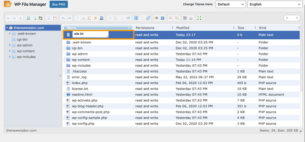Click the Extract archive icon
305x142 pixels.
tap(170, 18)
